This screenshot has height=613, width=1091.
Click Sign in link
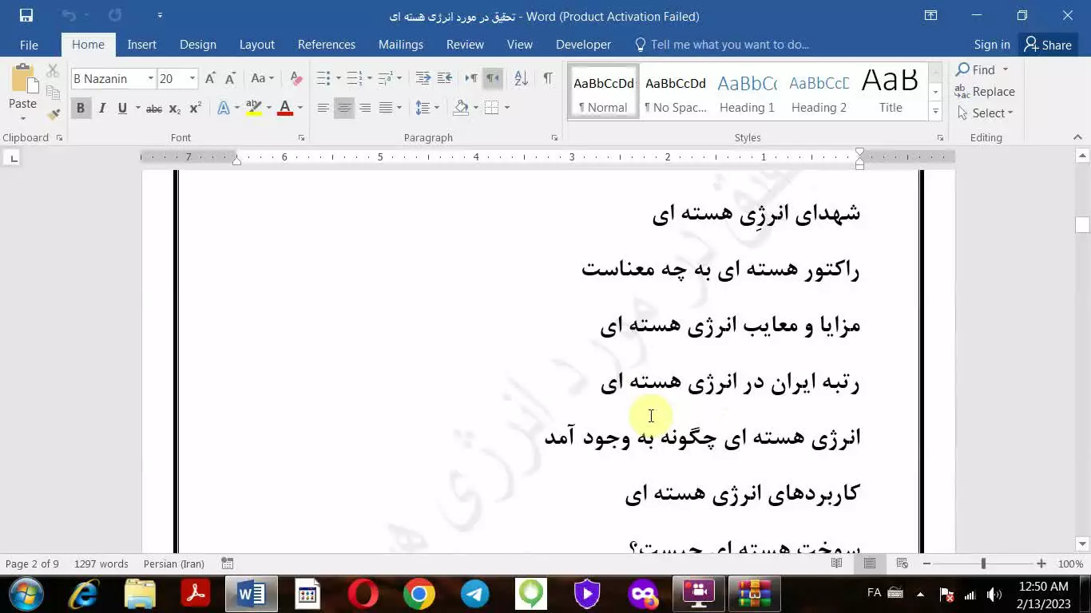(x=992, y=45)
